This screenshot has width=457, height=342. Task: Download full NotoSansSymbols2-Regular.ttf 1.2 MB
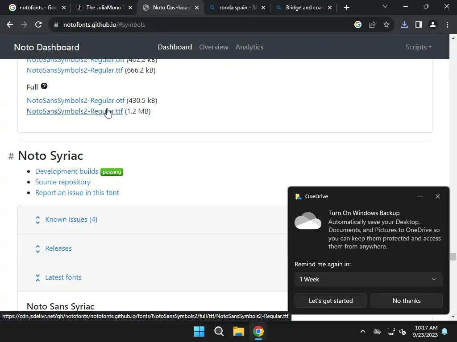[75, 111]
